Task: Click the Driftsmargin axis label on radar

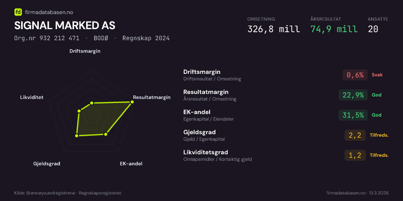Action: pyautogui.click(x=85, y=51)
